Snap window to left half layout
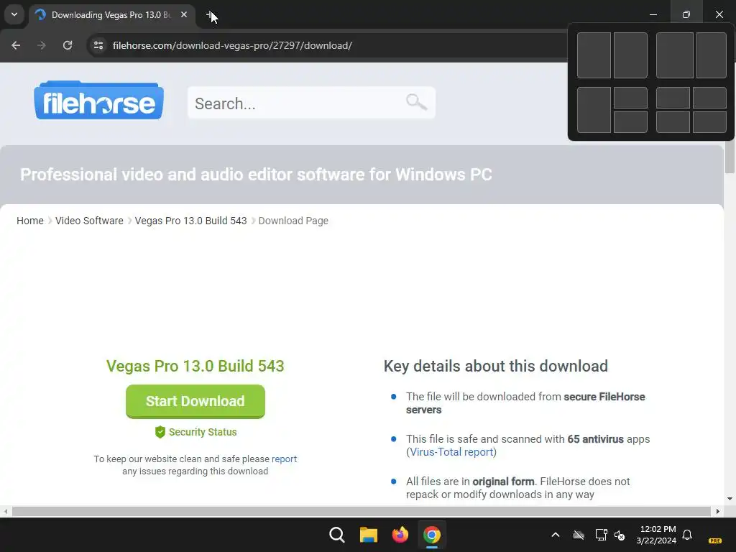The image size is (736, 552). (594, 55)
